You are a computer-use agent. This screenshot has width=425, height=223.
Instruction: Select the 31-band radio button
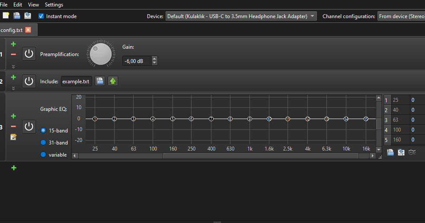(x=43, y=142)
